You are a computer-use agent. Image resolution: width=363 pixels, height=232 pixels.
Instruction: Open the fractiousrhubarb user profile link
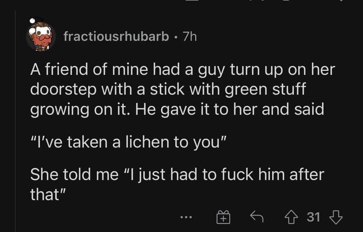tap(116, 37)
